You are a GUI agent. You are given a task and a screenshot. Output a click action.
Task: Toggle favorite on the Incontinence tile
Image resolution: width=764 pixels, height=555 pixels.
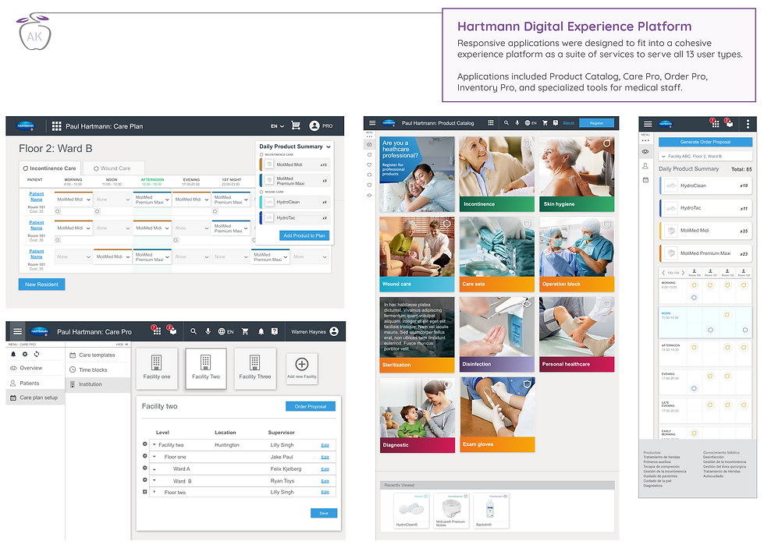(x=527, y=143)
